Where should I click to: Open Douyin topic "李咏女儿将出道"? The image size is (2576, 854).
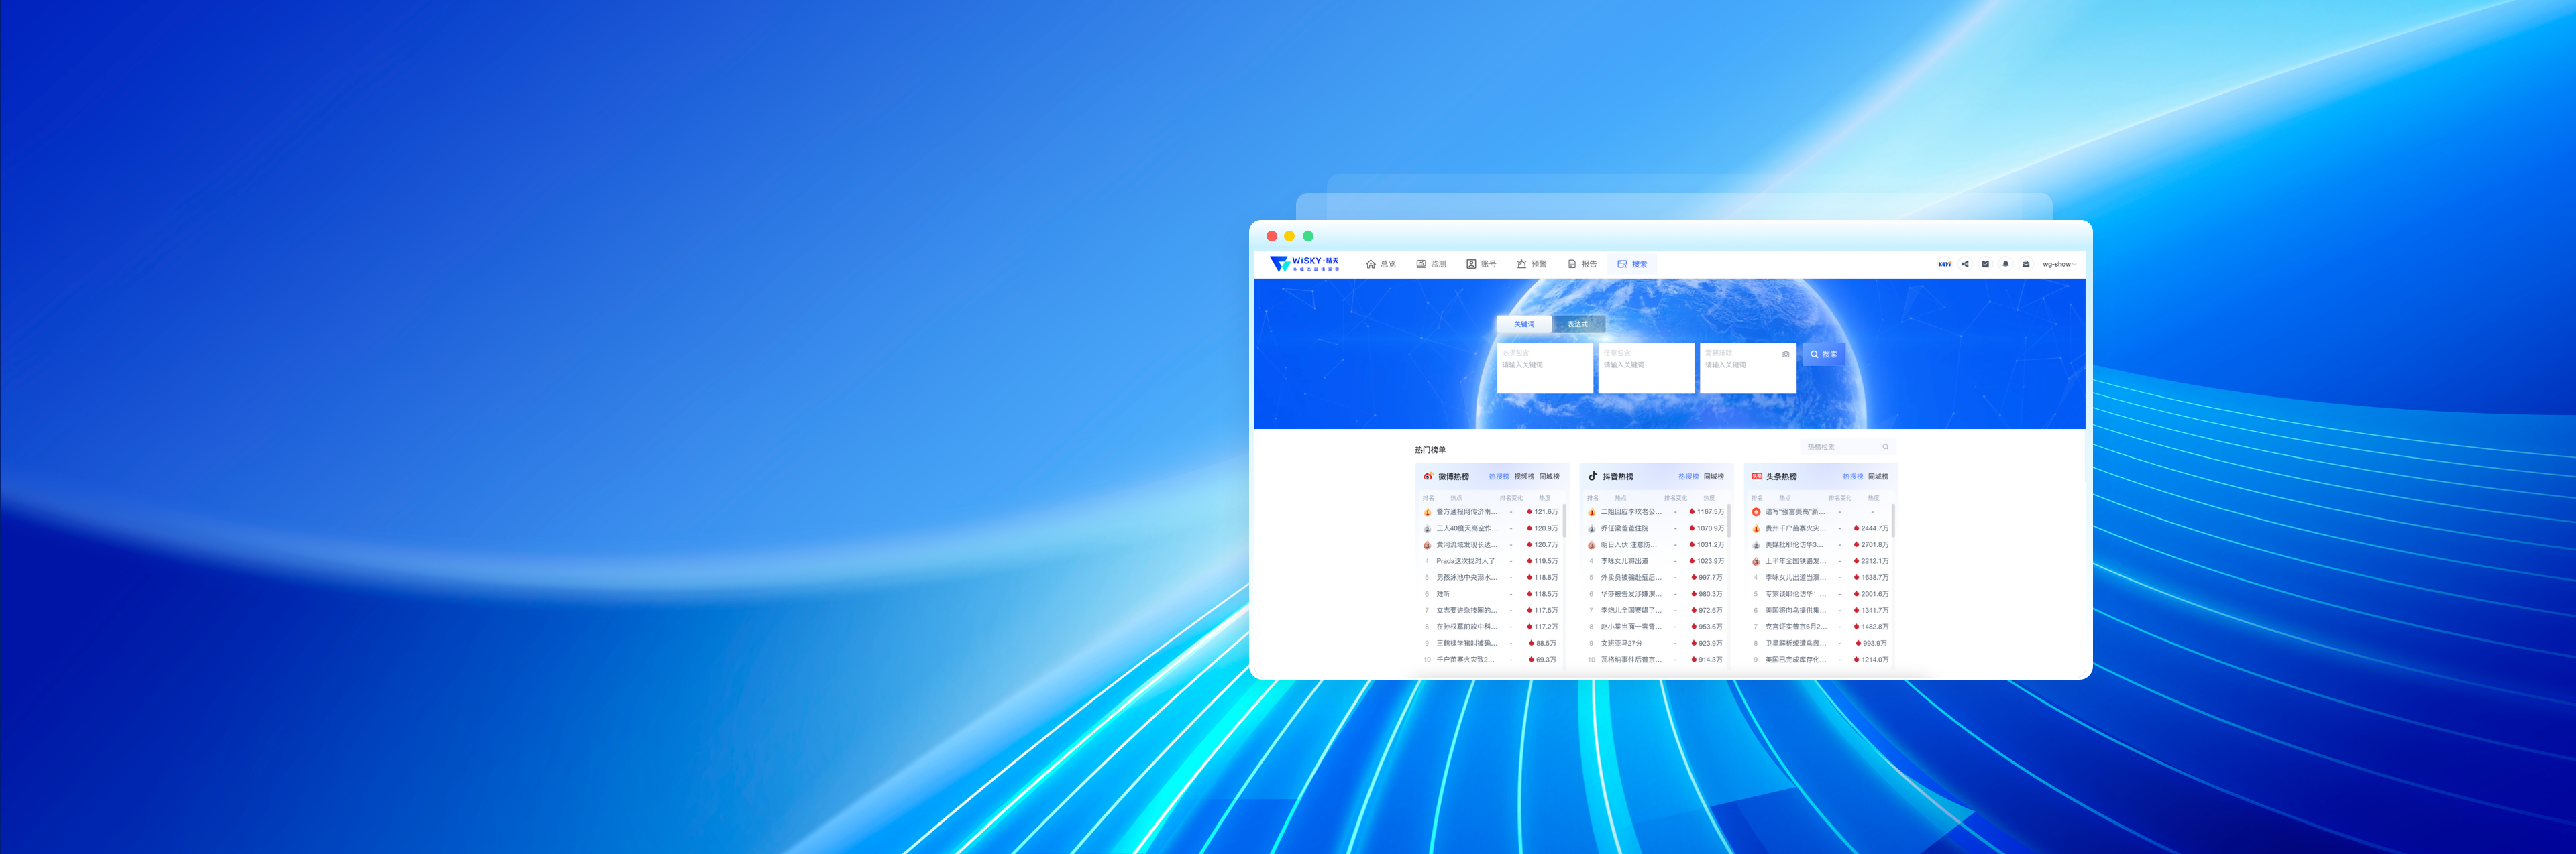[1624, 561]
